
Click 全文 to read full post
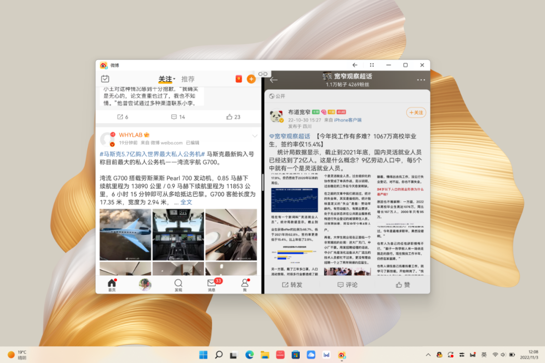(186, 202)
